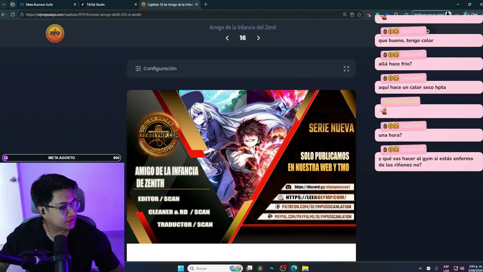The width and height of the screenshot is (483, 272).
Task: Close the Capítulo 16 tab
Action: coord(197,5)
